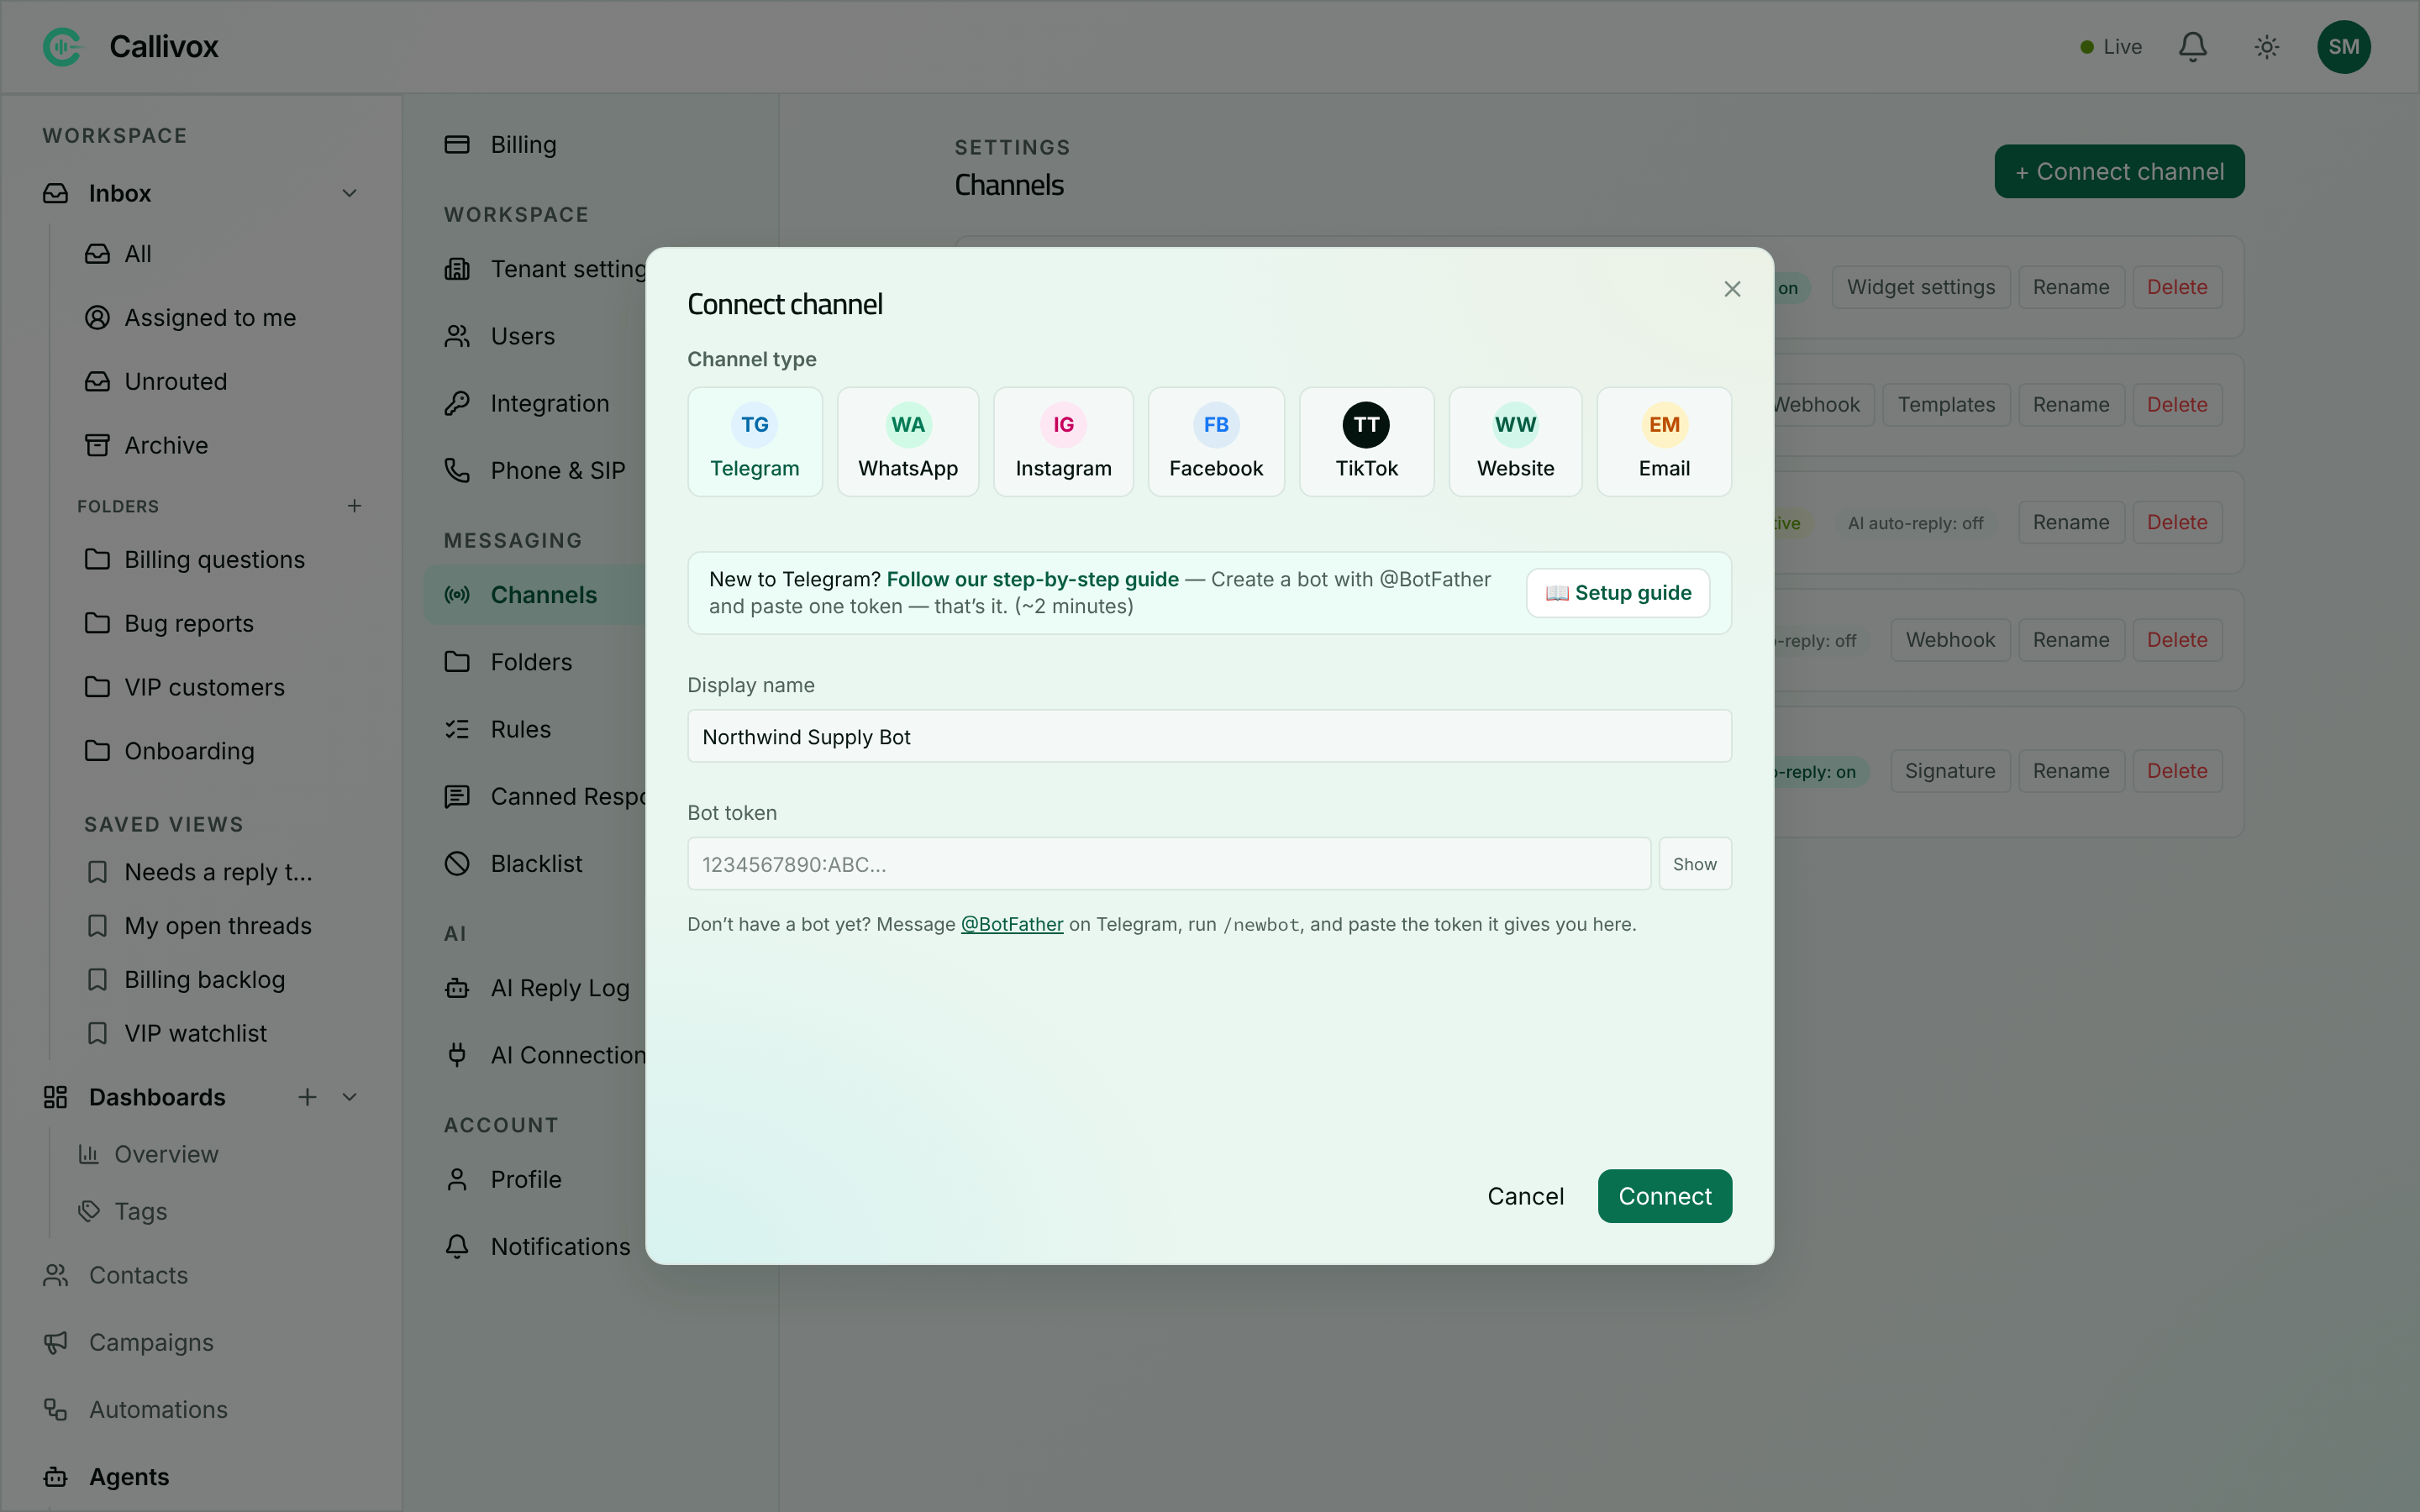This screenshot has height=1512, width=2420.
Task: Follow the step-by-step guide link
Action: (1032, 579)
